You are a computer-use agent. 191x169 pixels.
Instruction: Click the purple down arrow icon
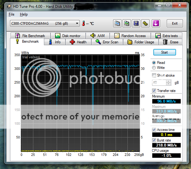tap(156, 23)
